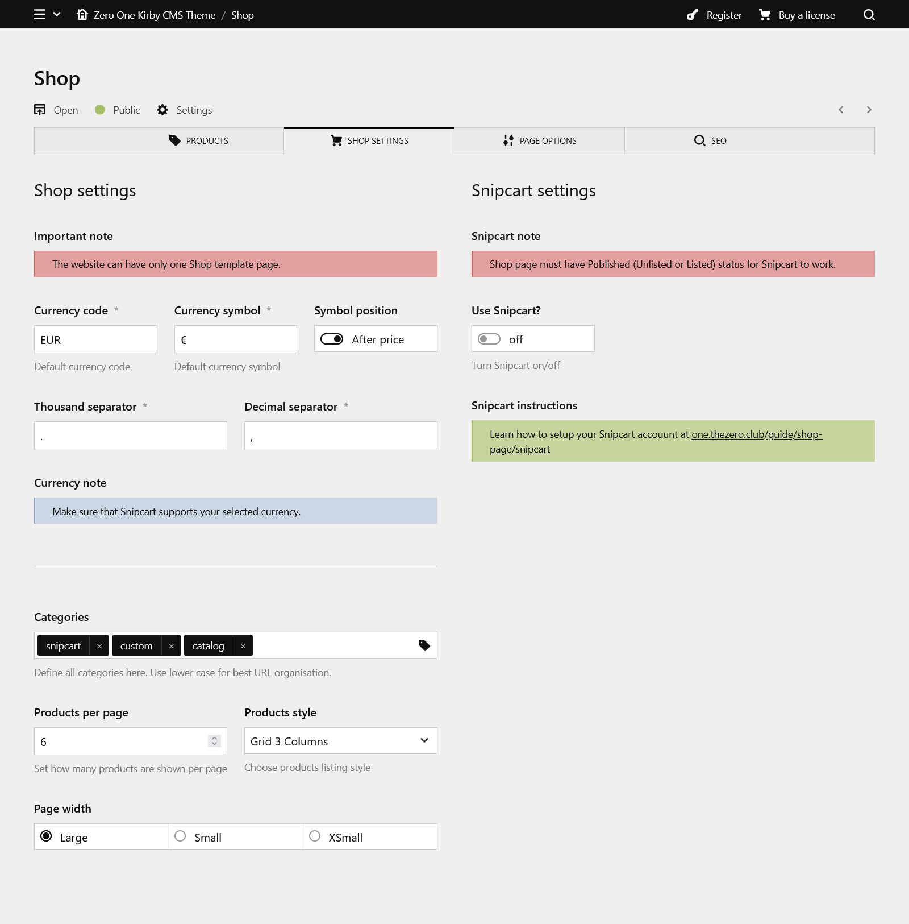
Task: Click the Buy a license text
Action: point(807,15)
